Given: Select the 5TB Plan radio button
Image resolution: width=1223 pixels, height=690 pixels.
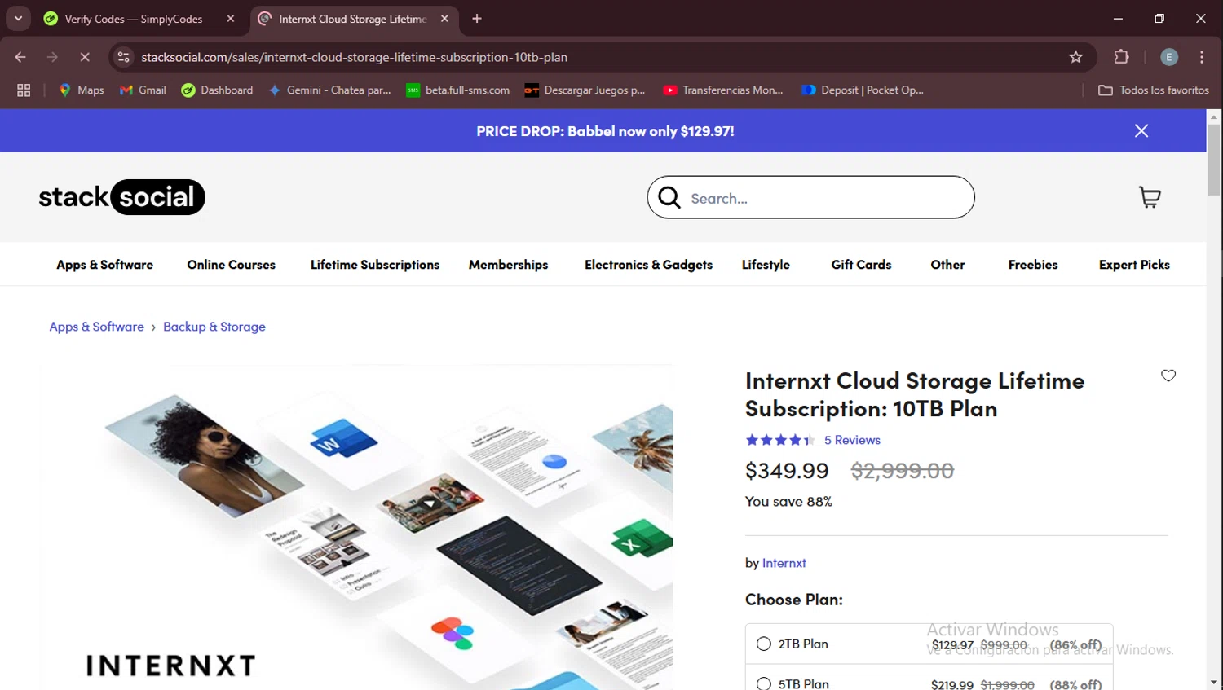Looking at the screenshot, I should (x=764, y=683).
